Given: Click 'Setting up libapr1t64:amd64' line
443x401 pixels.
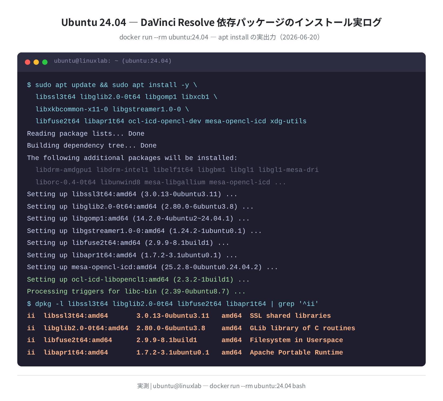Looking at the screenshot, I should pos(132,255).
